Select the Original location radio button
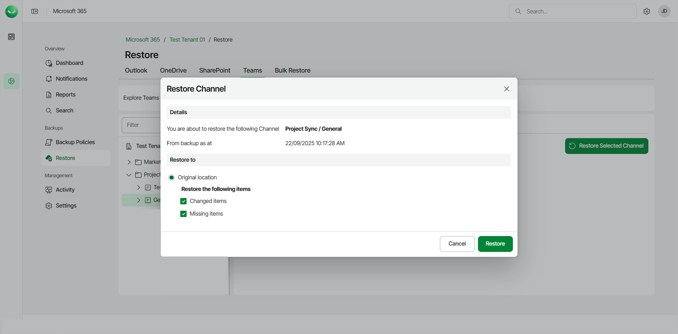 pos(171,178)
